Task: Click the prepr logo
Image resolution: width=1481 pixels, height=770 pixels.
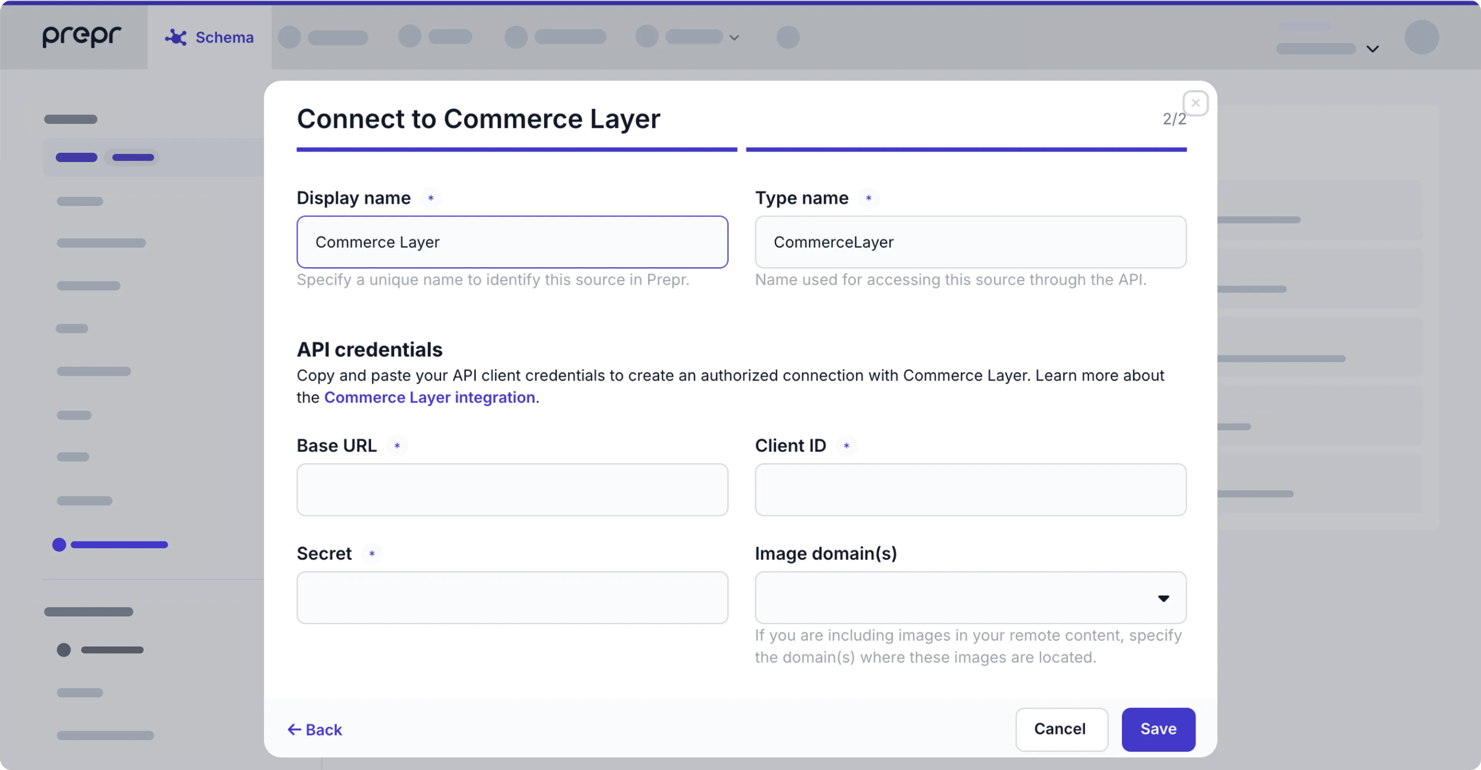Action: 82,36
